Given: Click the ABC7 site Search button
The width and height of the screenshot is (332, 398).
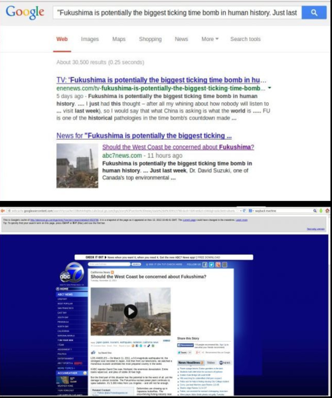Looking at the screenshot, I should point(136,264).
